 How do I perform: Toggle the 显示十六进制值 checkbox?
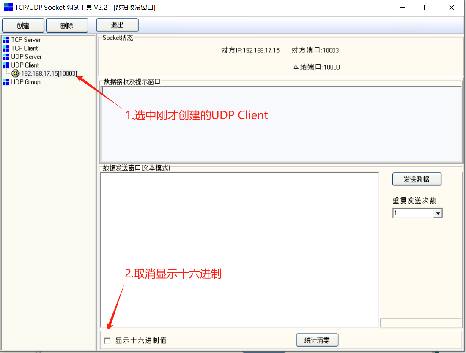[x=107, y=340]
